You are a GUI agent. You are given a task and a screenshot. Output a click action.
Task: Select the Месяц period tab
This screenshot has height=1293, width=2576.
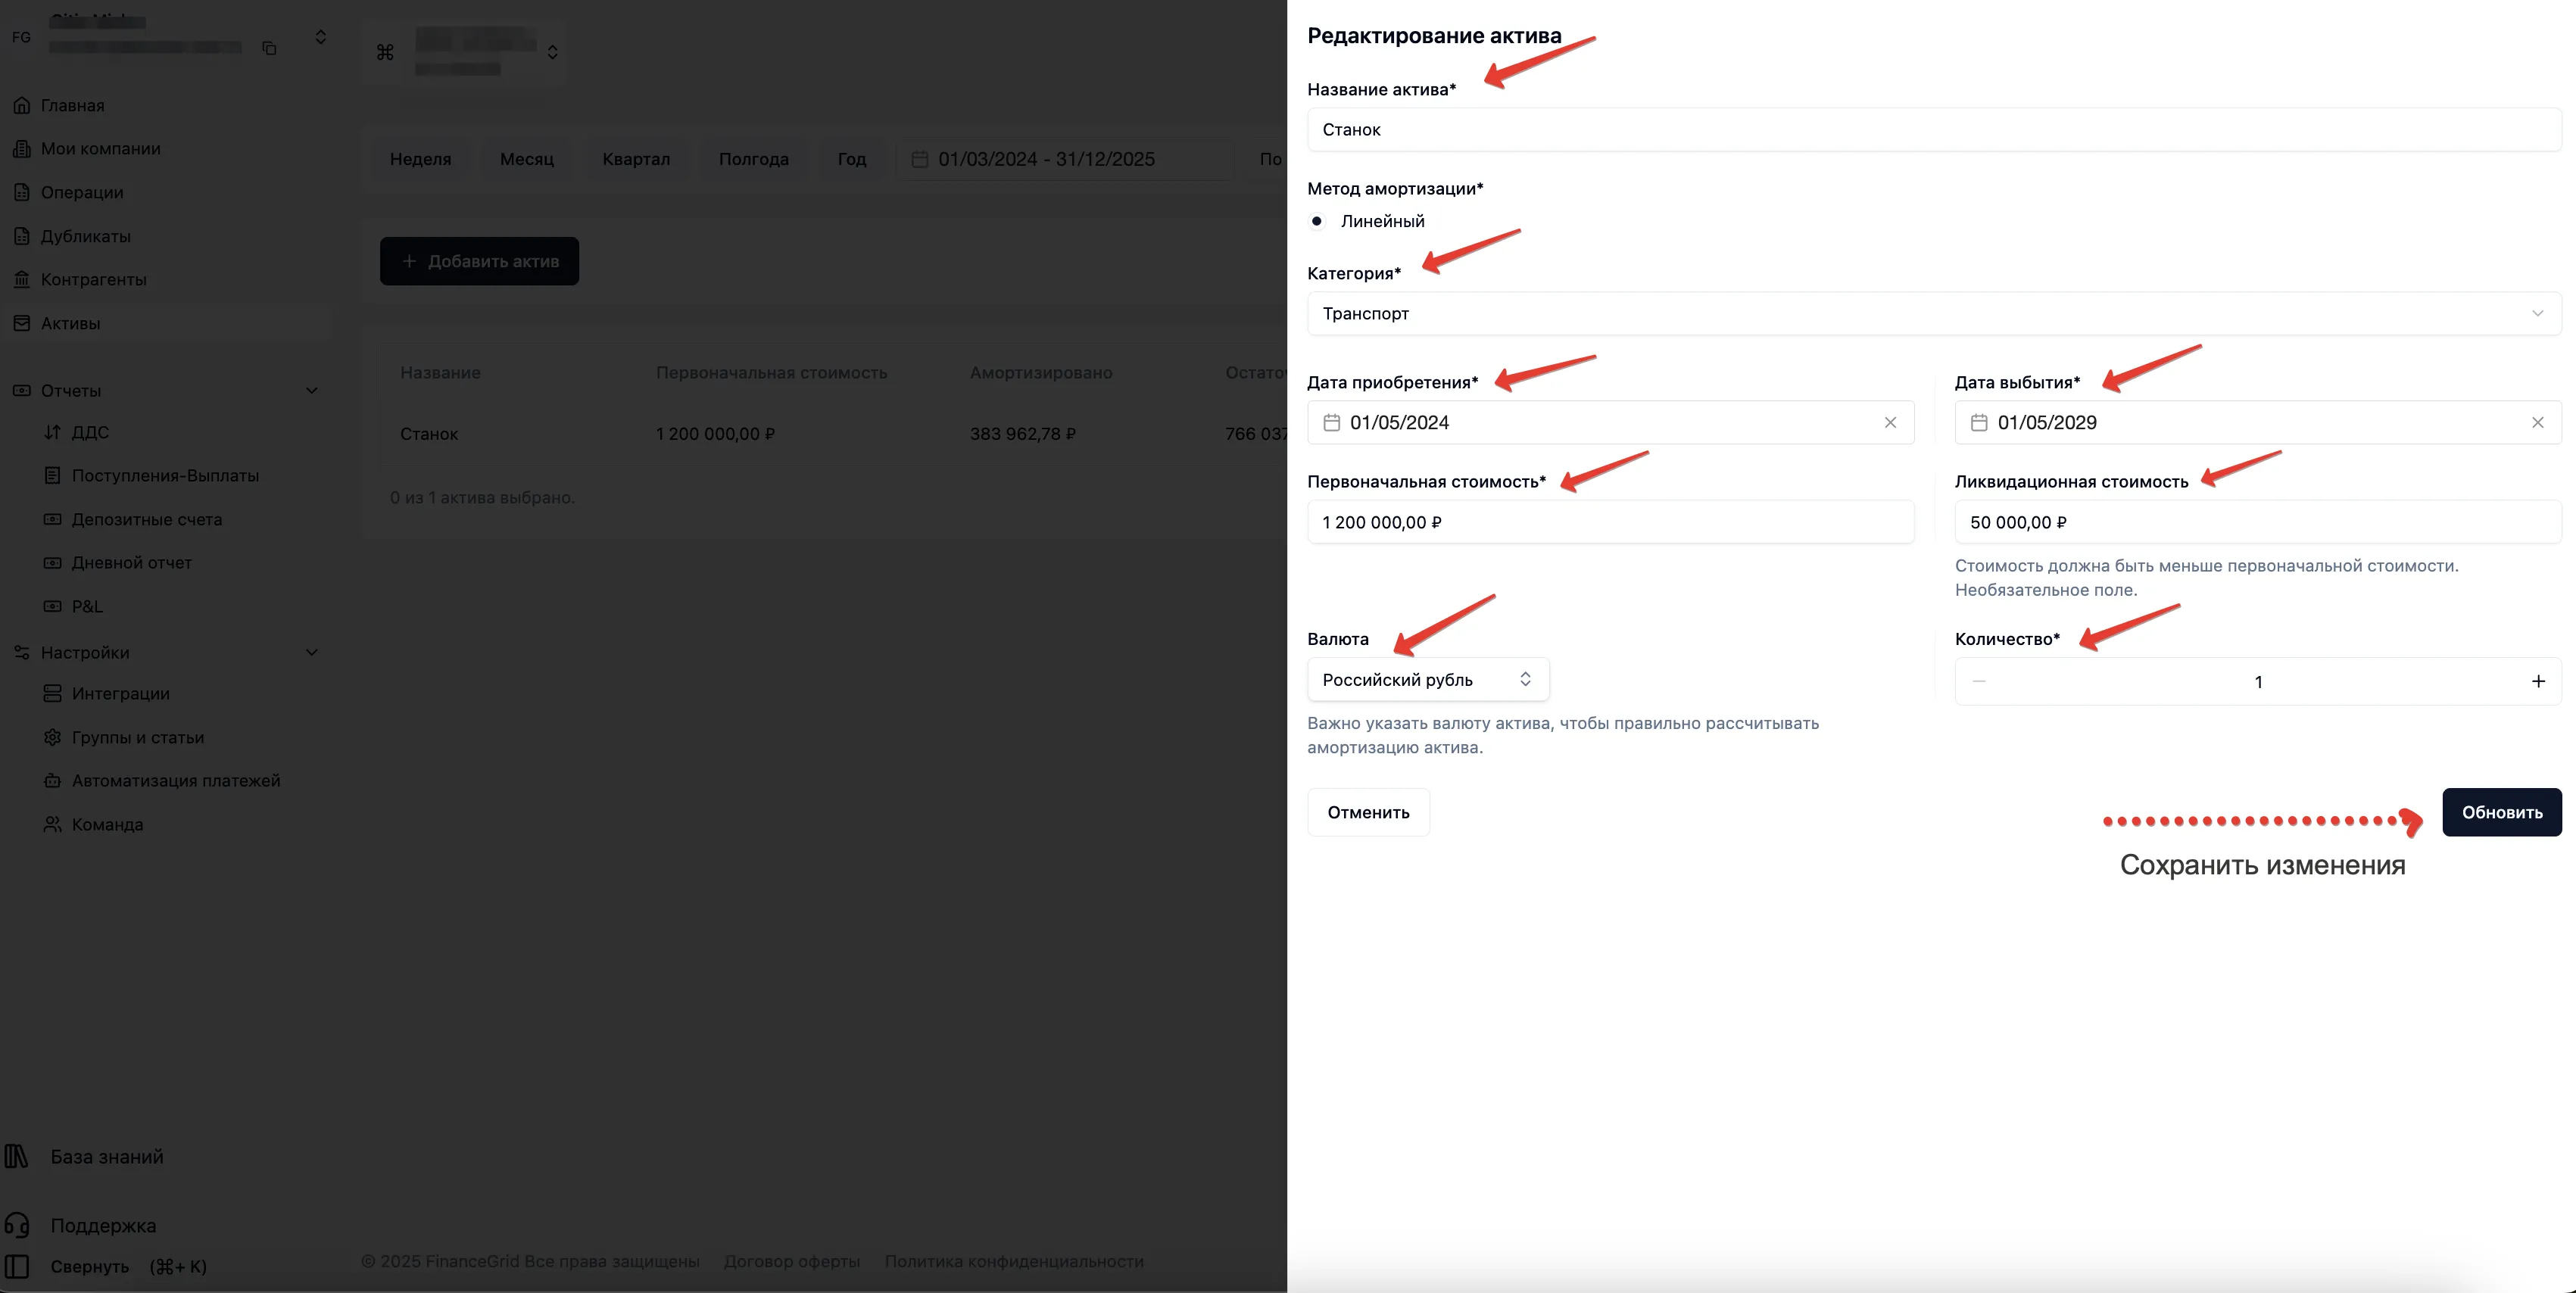point(527,159)
